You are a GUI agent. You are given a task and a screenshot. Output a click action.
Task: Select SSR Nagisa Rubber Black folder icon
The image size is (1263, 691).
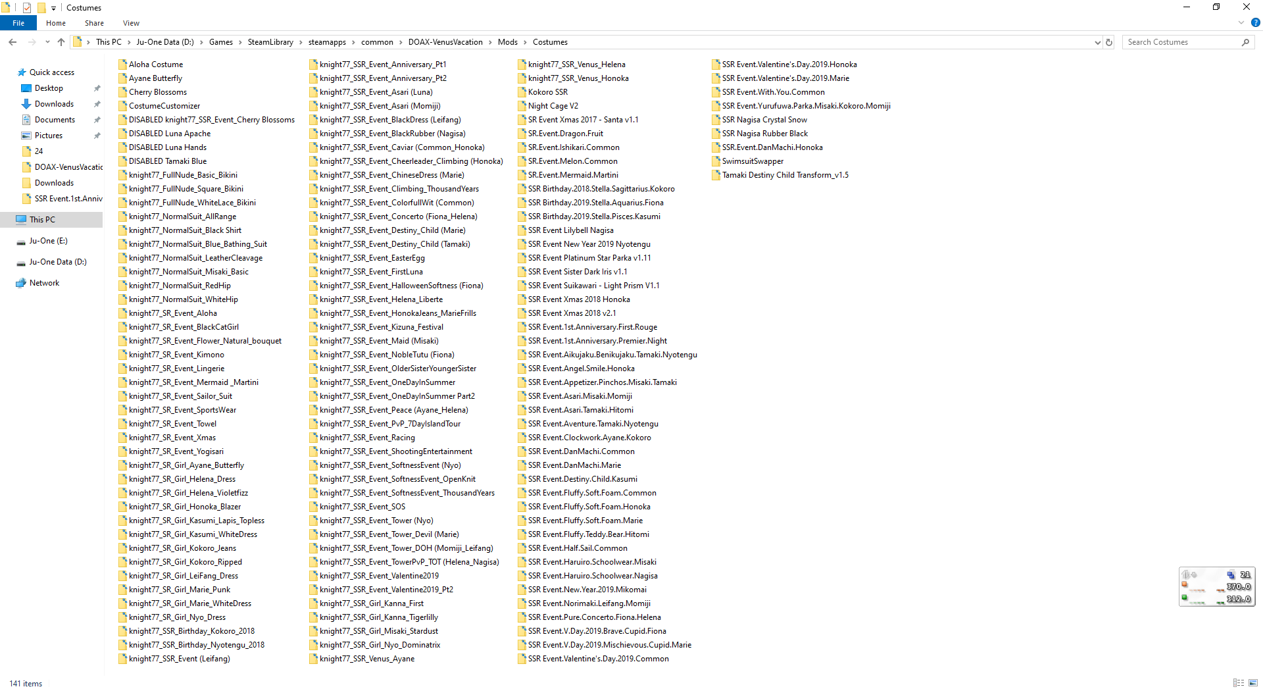pyautogui.click(x=716, y=134)
